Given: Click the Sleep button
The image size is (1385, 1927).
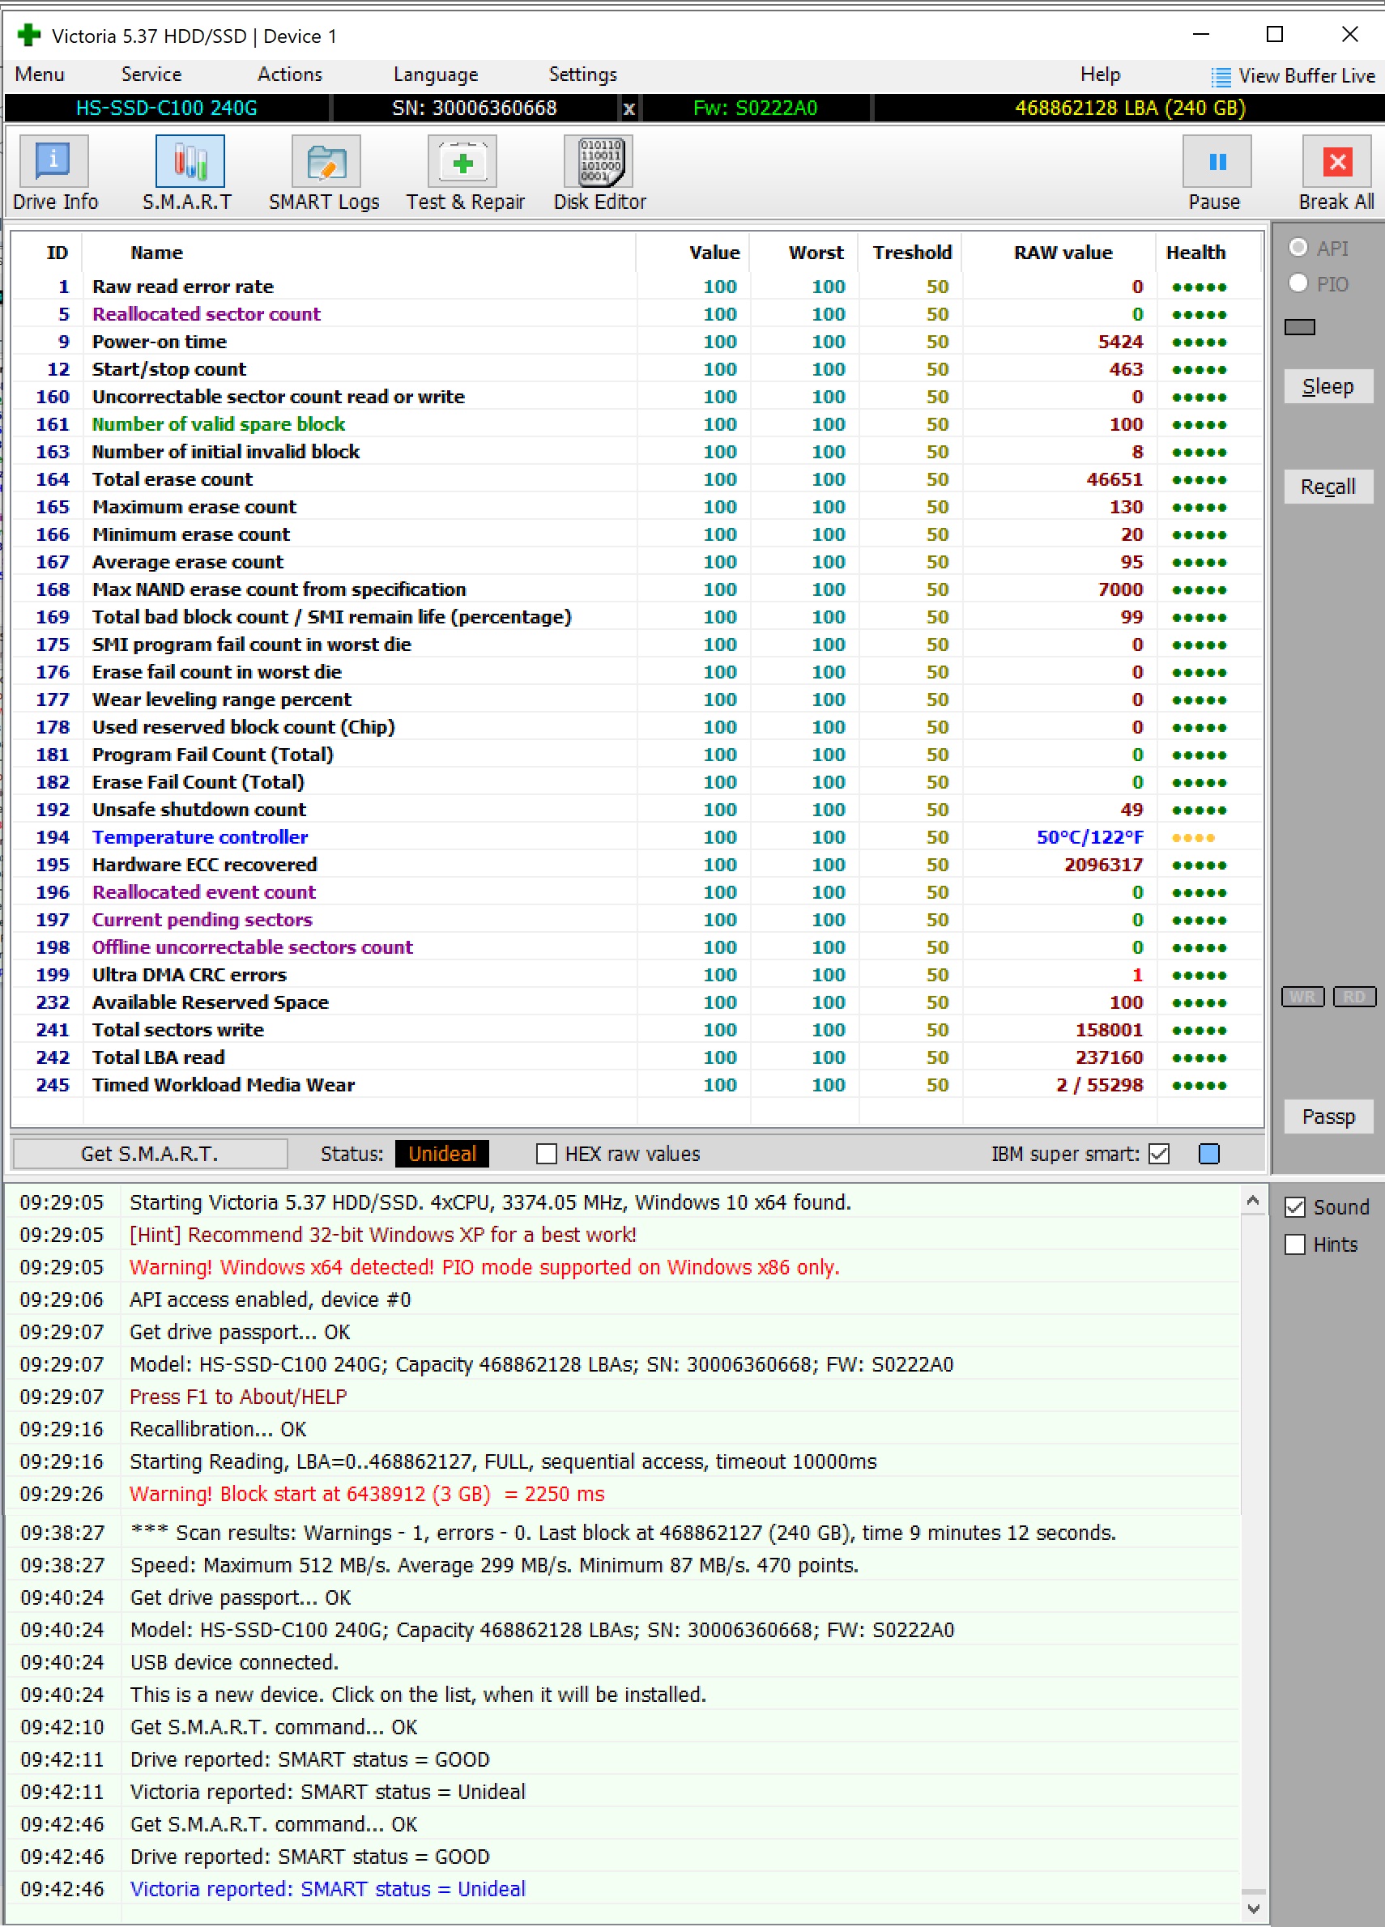Looking at the screenshot, I should click(x=1327, y=386).
